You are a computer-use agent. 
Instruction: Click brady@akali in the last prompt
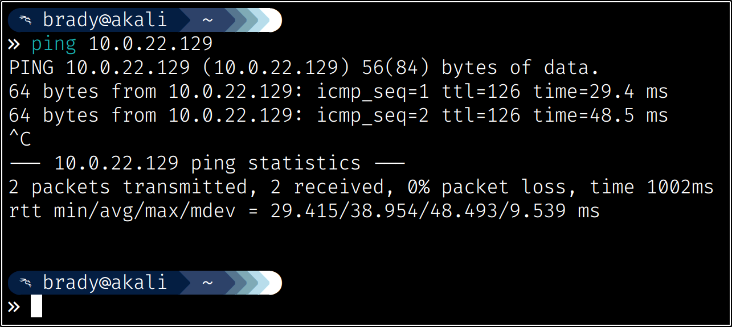tap(105, 283)
